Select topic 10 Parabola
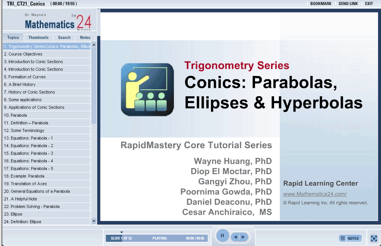Viewport: 381px width, 246px height. (x=47, y=115)
